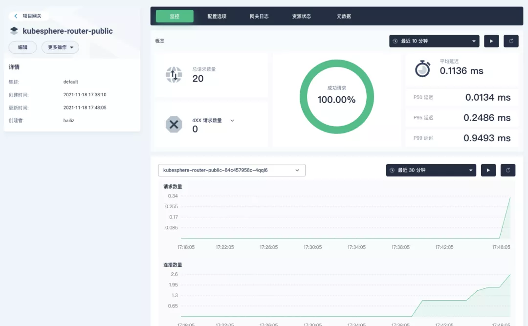Click the P50 latency value 0.0134 ms
528x326 pixels.
pyautogui.click(x=488, y=97)
